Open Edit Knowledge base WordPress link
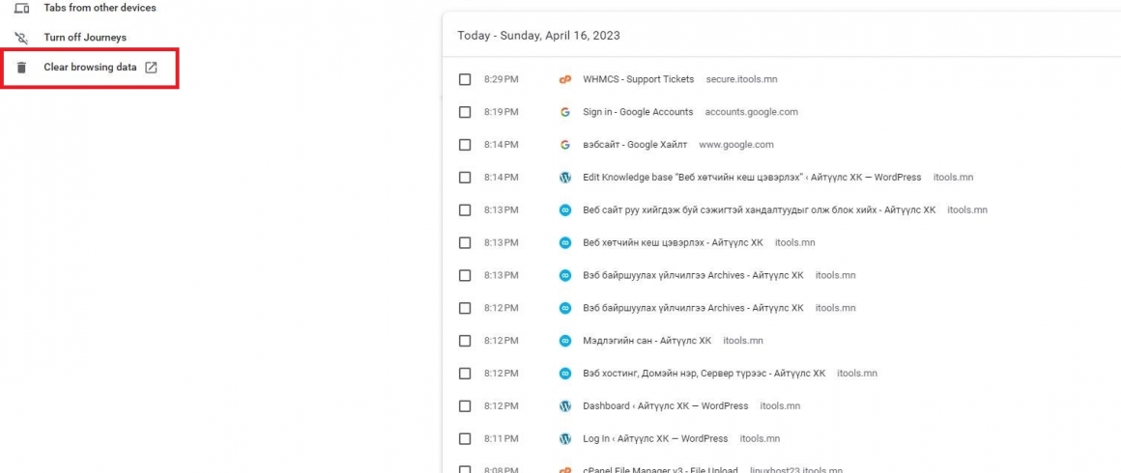1121x473 pixels. point(752,178)
